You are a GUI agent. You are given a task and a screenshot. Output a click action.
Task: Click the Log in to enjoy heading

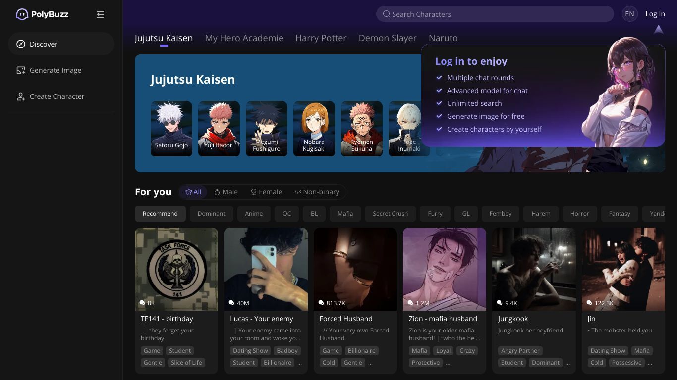(x=471, y=61)
